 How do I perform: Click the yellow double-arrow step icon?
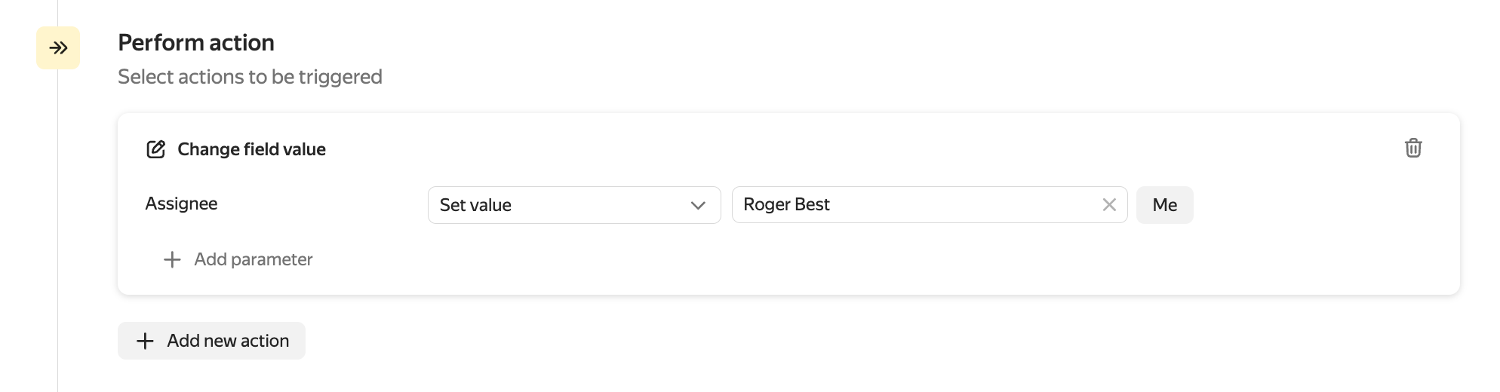(58, 48)
